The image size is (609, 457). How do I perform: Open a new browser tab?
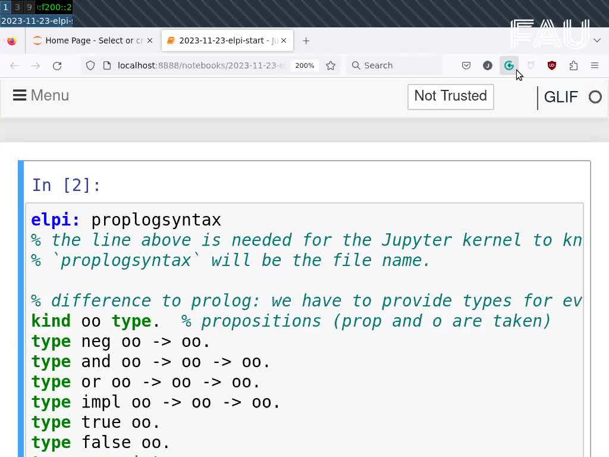(306, 40)
